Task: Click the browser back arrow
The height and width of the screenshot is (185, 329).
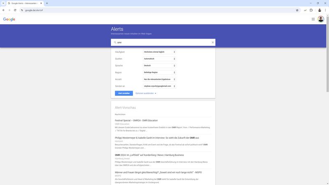Action: click(x=4, y=10)
